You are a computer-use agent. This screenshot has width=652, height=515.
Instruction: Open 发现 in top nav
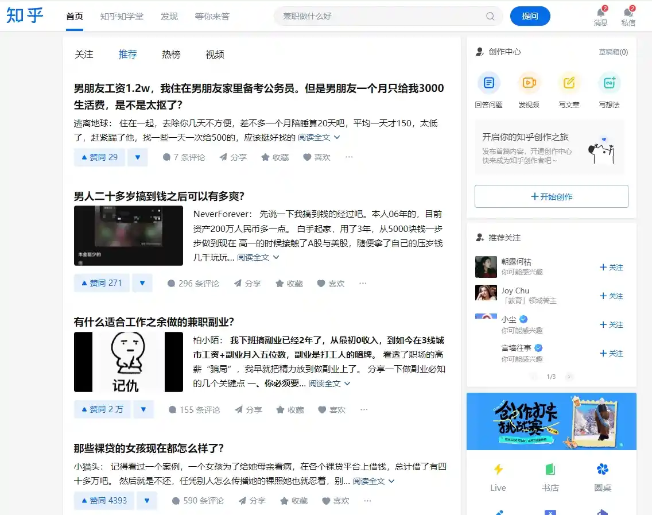coord(169,16)
